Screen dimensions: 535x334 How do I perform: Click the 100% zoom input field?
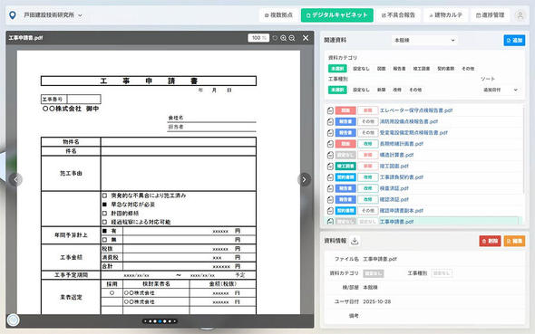(258, 38)
